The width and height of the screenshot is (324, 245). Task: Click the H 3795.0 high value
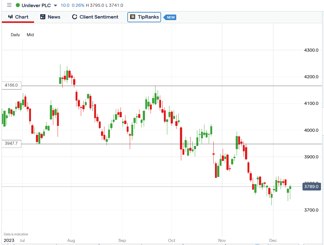click(x=95, y=5)
